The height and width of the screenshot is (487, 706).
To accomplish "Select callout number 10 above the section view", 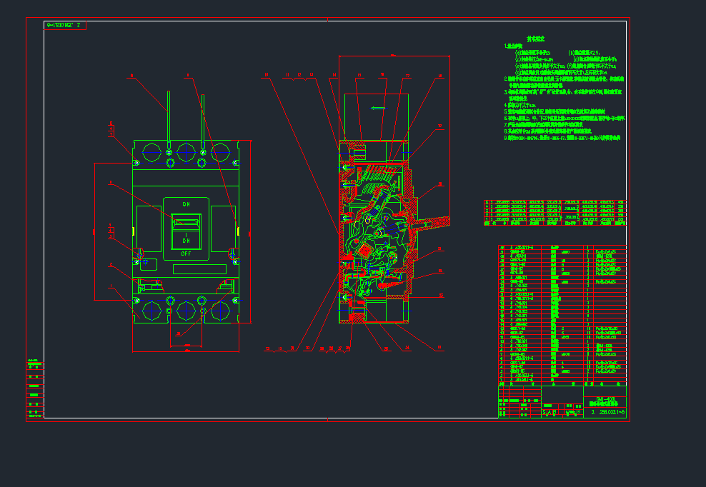I will point(266,75).
